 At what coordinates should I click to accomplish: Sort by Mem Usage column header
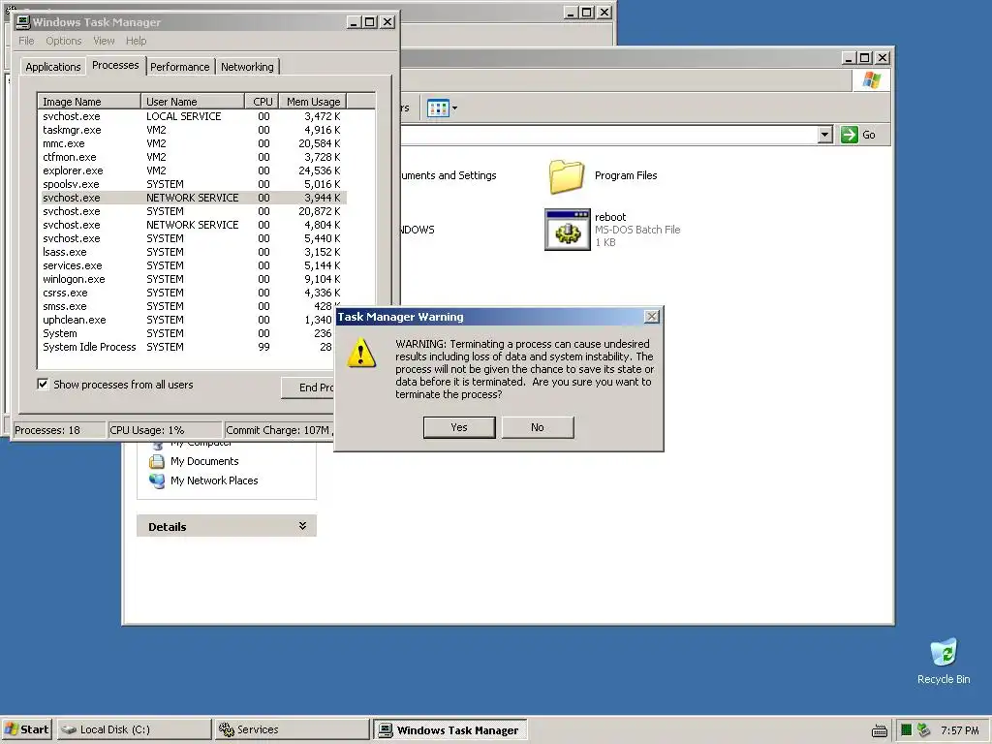313,101
